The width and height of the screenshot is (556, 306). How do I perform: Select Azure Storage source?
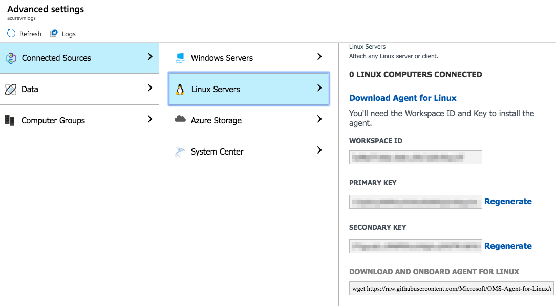tap(249, 121)
